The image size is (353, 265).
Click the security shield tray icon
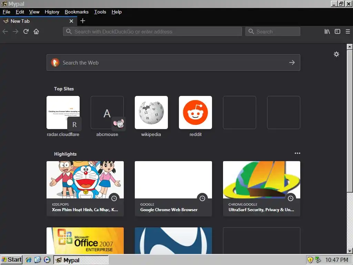(310, 260)
